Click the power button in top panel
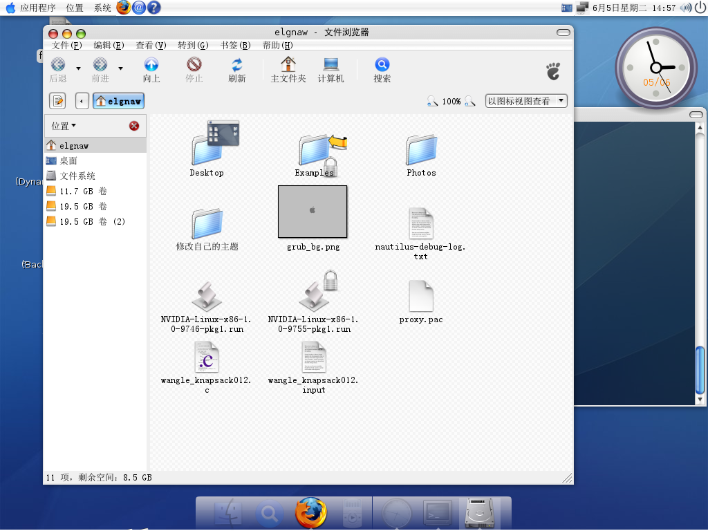The image size is (708, 531). (701, 8)
